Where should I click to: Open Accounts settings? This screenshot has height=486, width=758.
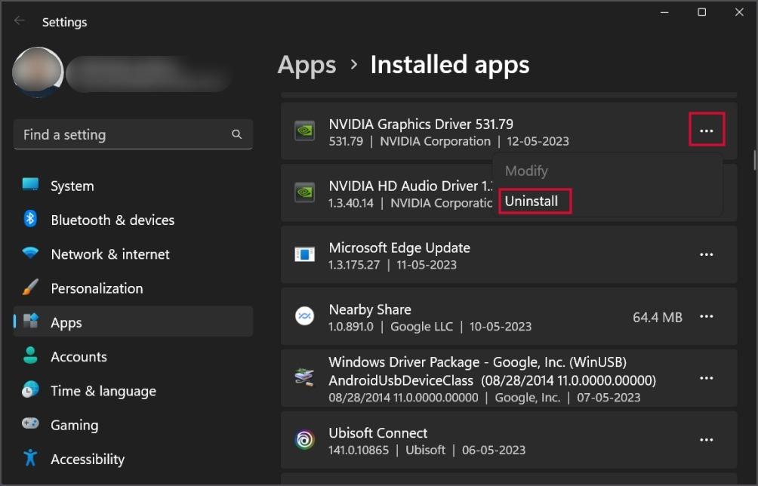coord(133,356)
